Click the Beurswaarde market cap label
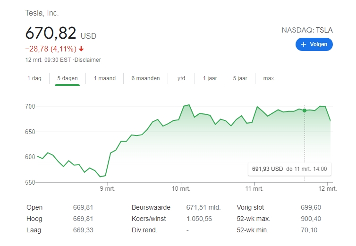 [151, 207]
